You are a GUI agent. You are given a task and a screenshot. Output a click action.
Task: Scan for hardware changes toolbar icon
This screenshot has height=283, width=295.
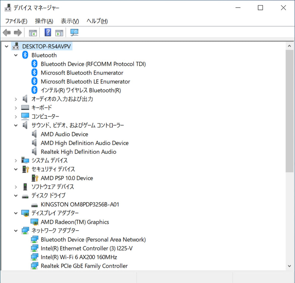click(74, 32)
